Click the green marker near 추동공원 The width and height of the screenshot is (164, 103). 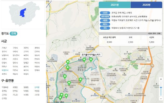point(80,80)
